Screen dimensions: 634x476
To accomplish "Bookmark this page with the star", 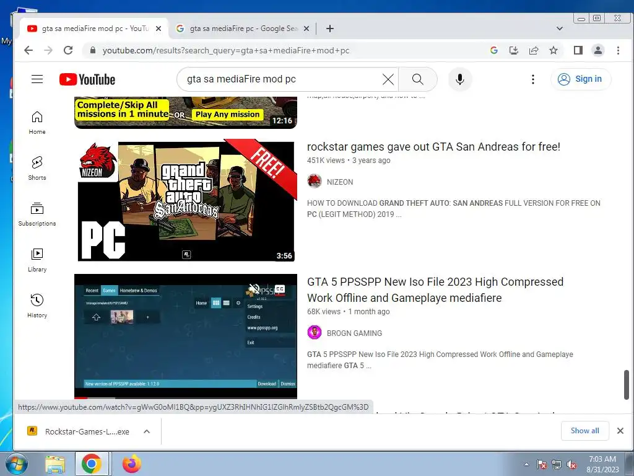I will coord(554,50).
